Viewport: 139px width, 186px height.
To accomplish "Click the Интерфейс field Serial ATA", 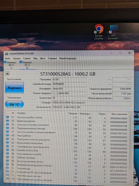I will [69, 88].
